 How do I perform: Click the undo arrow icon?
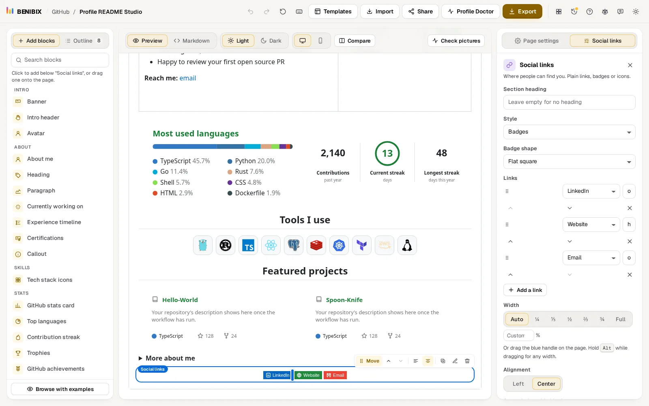[x=250, y=11]
